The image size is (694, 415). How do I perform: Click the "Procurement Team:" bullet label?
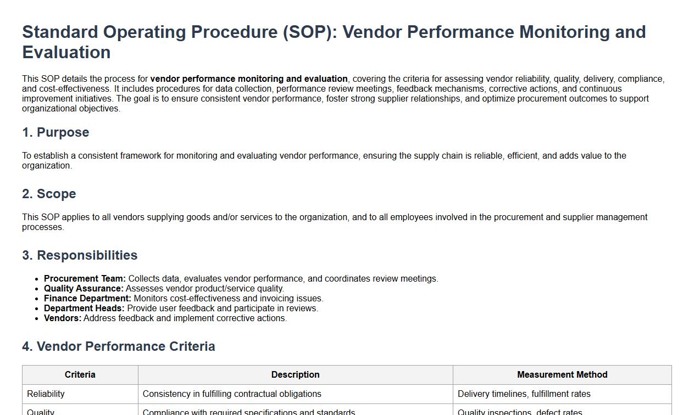tap(85, 279)
